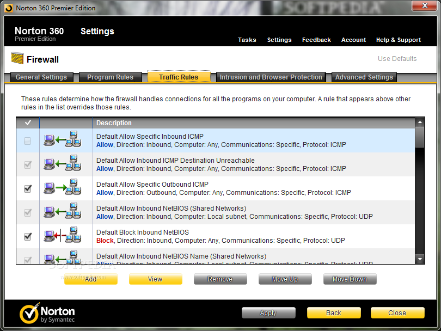Toggle checkbox for Allow Inbound NetBIOS Name rule
Screen dimensions: 441x331
click(28, 260)
